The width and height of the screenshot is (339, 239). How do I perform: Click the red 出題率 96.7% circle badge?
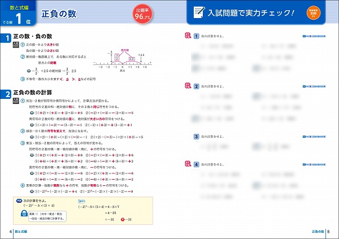coord(142,14)
